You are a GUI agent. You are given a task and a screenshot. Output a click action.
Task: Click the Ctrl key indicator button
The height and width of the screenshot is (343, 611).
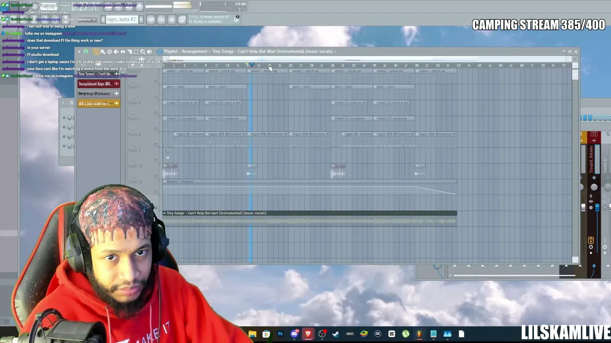click(161, 20)
